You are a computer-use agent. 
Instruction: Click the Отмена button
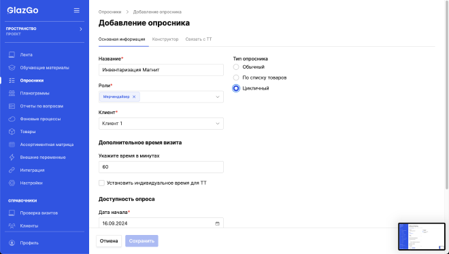coord(109,241)
